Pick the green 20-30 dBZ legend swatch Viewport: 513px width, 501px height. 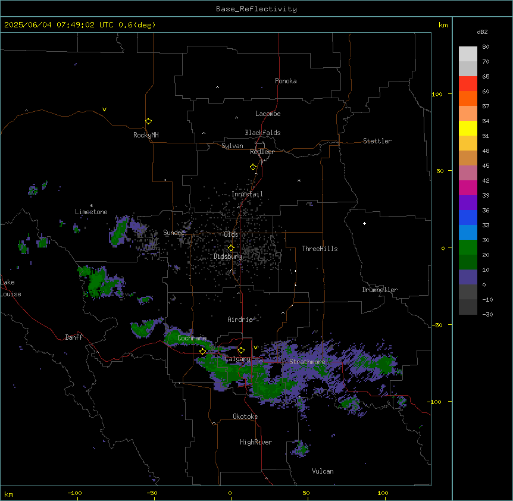[468, 248]
